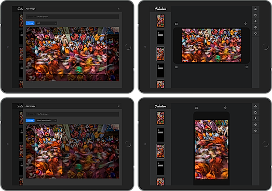Open user profile icon on portrait preview screen

click(255, 118)
